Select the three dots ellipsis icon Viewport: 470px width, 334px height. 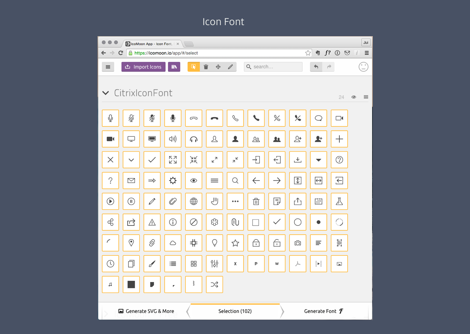point(235,201)
